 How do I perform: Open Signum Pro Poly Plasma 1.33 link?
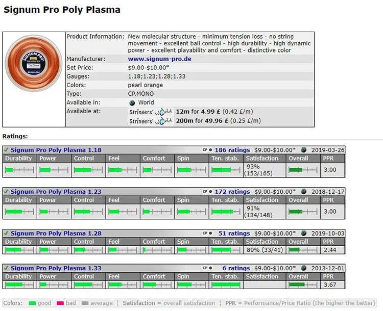(x=56, y=268)
